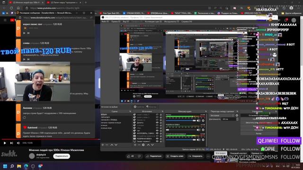Open transition properties gear next to transition dropdown
Image resolution: width=303 pixels, height=170 pixels.
[x=237, y=115]
